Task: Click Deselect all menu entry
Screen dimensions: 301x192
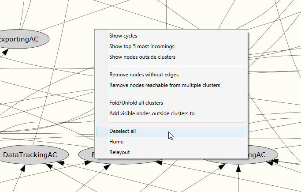Action: 171,131
